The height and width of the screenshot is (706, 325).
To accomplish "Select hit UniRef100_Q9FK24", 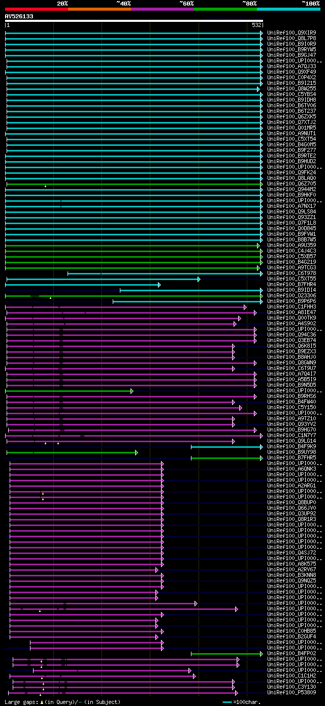I will pyautogui.click(x=291, y=172).
